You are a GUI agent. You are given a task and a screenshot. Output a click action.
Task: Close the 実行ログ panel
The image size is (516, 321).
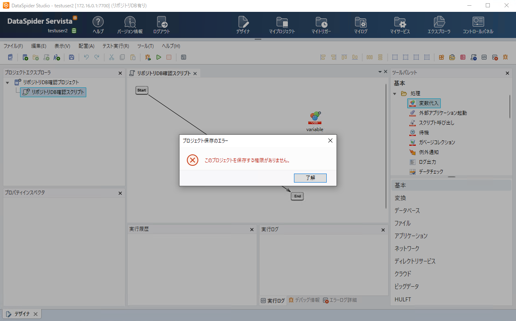383,230
